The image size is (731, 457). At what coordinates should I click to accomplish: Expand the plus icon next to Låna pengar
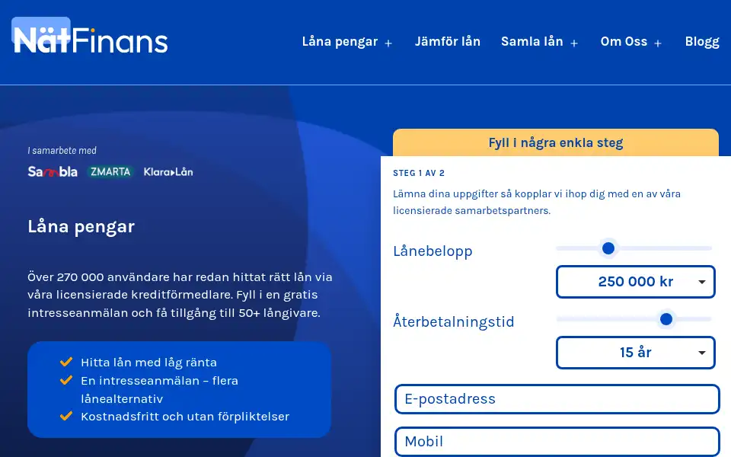coord(388,43)
